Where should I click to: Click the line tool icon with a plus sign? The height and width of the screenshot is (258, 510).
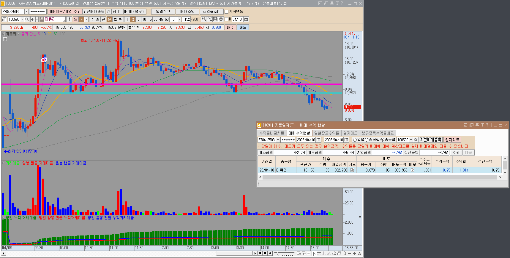click(210, 19)
